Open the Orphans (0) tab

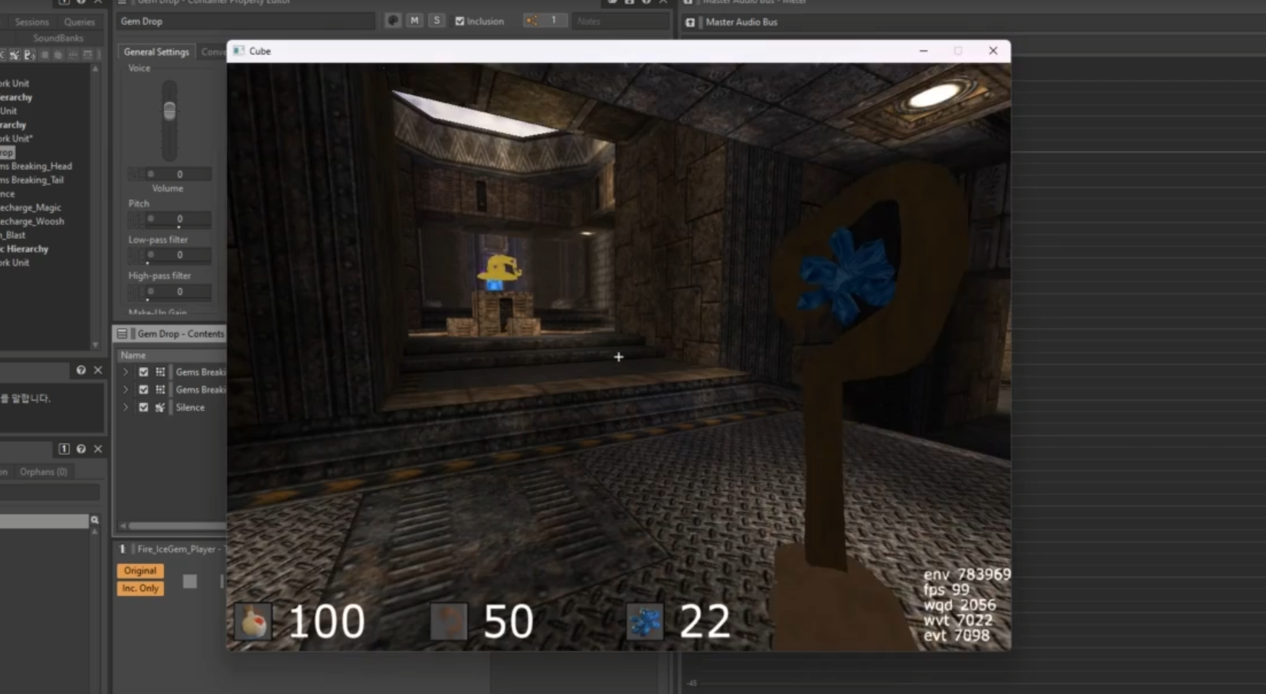[44, 472]
